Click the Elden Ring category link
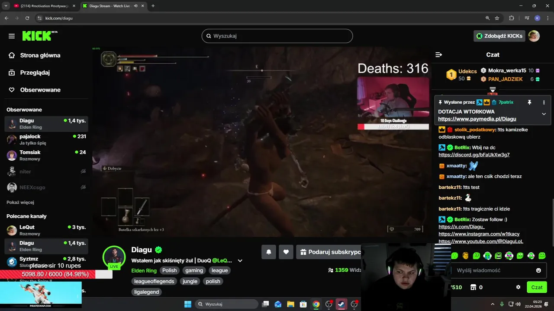Viewport: 554px width, 311px height. point(144,270)
